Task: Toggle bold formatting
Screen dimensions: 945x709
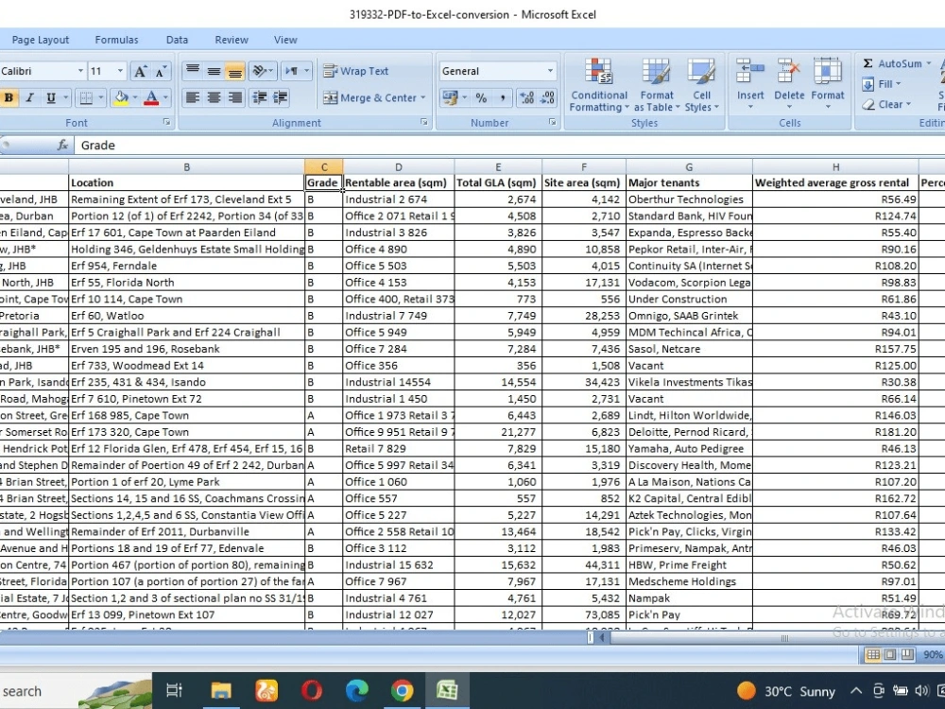Action: click(x=9, y=97)
